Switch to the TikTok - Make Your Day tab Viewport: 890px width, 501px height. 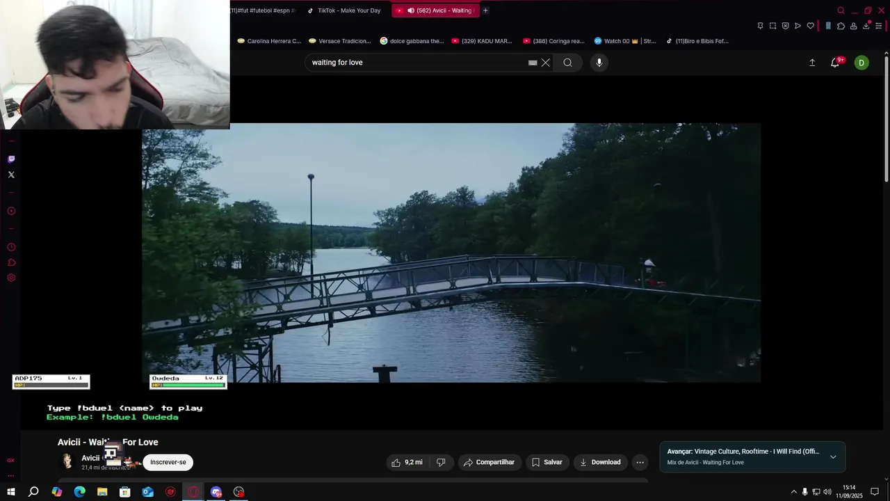(344, 10)
